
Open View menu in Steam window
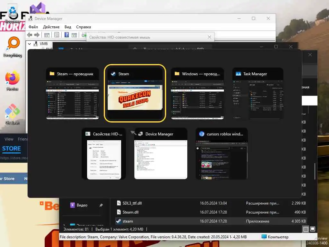click(9, 139)
